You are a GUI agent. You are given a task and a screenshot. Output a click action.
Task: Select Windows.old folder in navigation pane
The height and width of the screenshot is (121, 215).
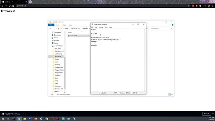[x=59, y=89]
